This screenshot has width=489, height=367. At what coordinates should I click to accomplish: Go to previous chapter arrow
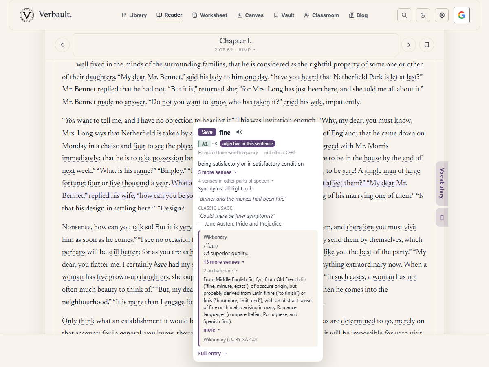pos(62,45)
